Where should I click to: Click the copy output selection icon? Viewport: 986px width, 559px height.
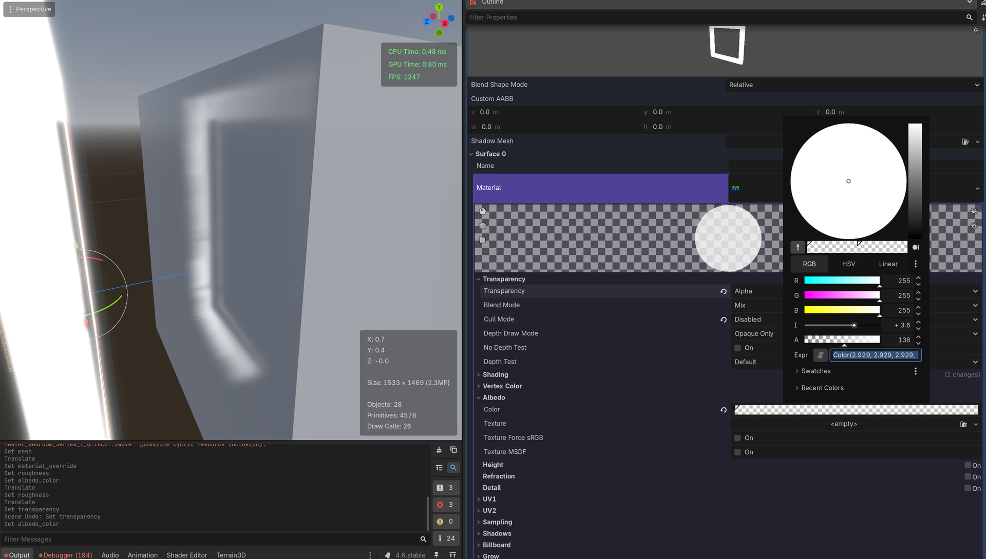click(x=453, y=450)
